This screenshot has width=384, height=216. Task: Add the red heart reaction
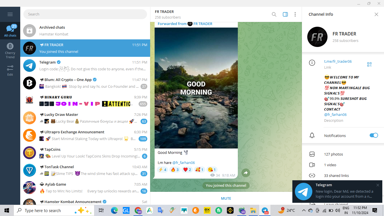[x=187, y=170]
